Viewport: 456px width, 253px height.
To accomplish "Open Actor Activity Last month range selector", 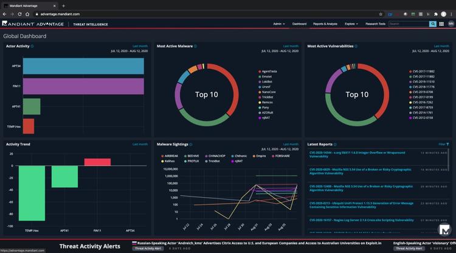I will coord(140,46).
